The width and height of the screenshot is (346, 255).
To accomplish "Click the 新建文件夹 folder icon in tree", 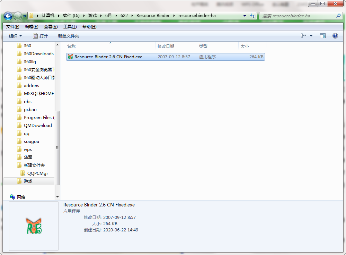I will pyautogui.click(x=19, y=165).
